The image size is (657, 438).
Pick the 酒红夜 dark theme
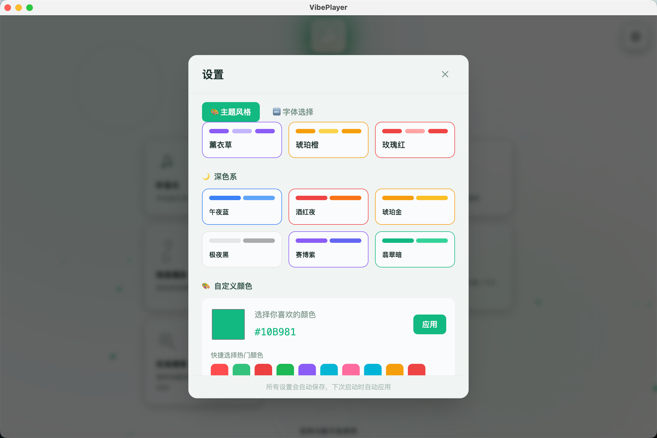click(x=328, y=207)
